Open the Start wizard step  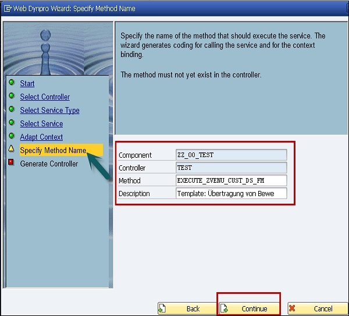(x=27, y=83)
